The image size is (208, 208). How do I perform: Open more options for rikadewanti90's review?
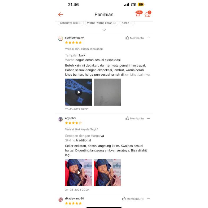149,199
